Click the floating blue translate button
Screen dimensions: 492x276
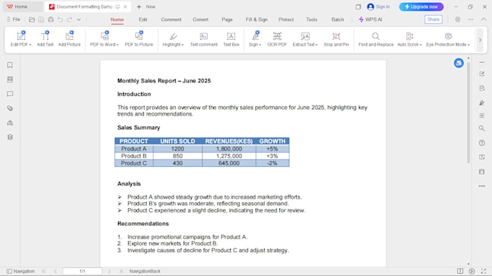(x=459, y=63)
